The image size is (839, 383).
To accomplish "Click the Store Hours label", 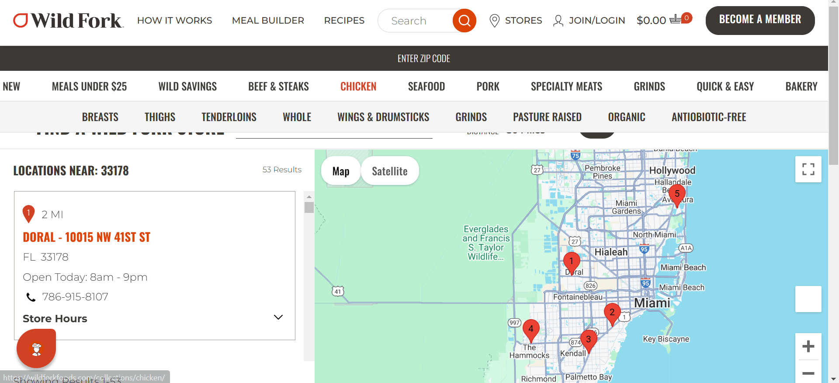I will click(55, 319).
